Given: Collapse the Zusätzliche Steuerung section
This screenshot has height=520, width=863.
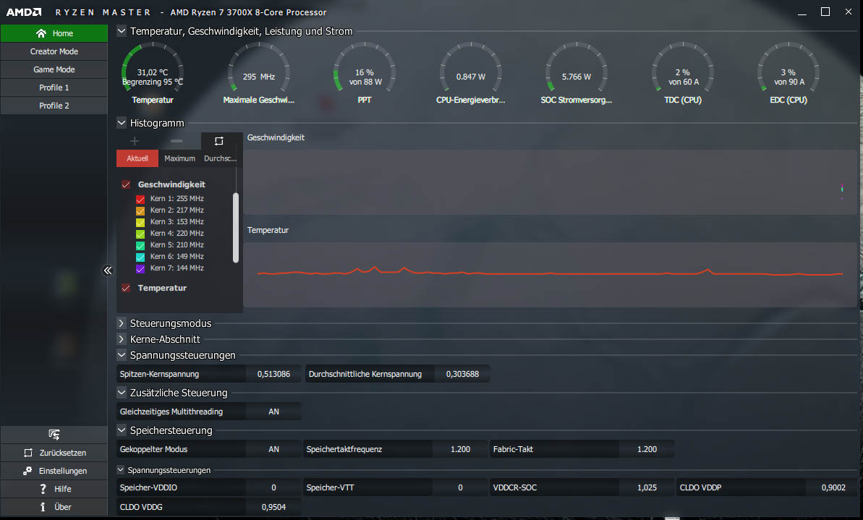Looking at the screenshot, I should point(122,392).
